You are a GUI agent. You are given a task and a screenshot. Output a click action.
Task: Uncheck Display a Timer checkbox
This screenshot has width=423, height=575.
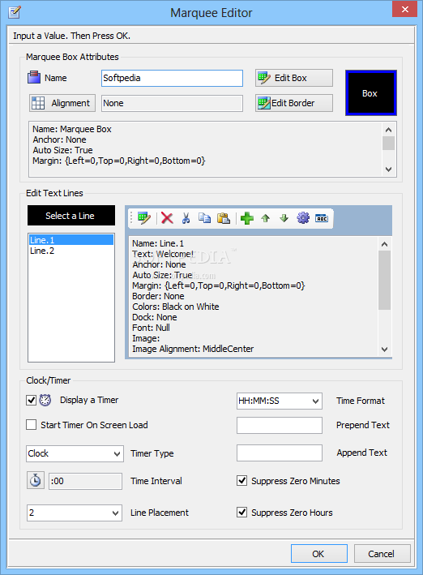(x=31, y=400)
